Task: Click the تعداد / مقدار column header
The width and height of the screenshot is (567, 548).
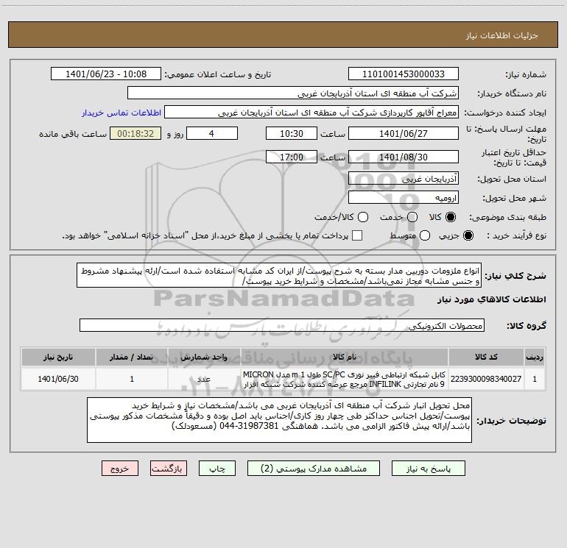Action: point(132,357)
